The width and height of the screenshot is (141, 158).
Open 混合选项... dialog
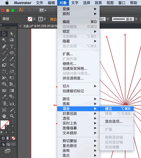coord(116,121)
